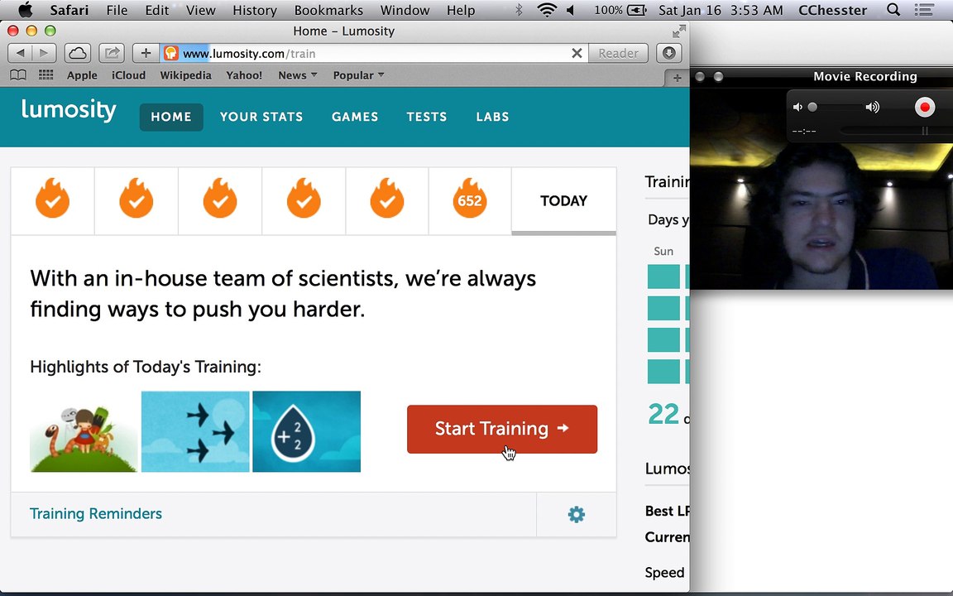
Task: Expand the News bookmarks dropdown
Action: pos(298,74)
